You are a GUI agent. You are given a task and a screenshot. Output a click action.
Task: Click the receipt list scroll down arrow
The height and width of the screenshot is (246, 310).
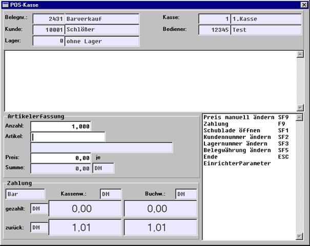tap(300, 108)
